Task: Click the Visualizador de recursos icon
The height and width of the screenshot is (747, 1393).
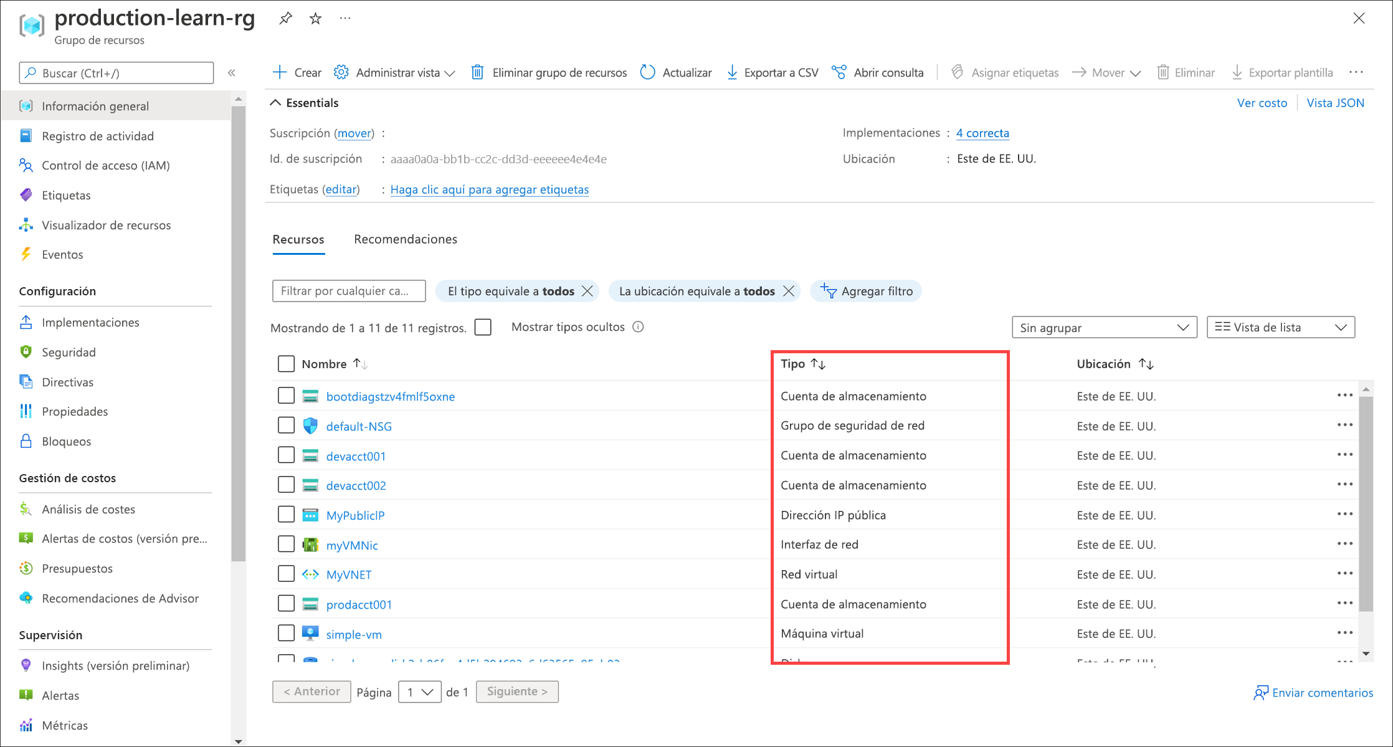Action: [x=26, y=225]
